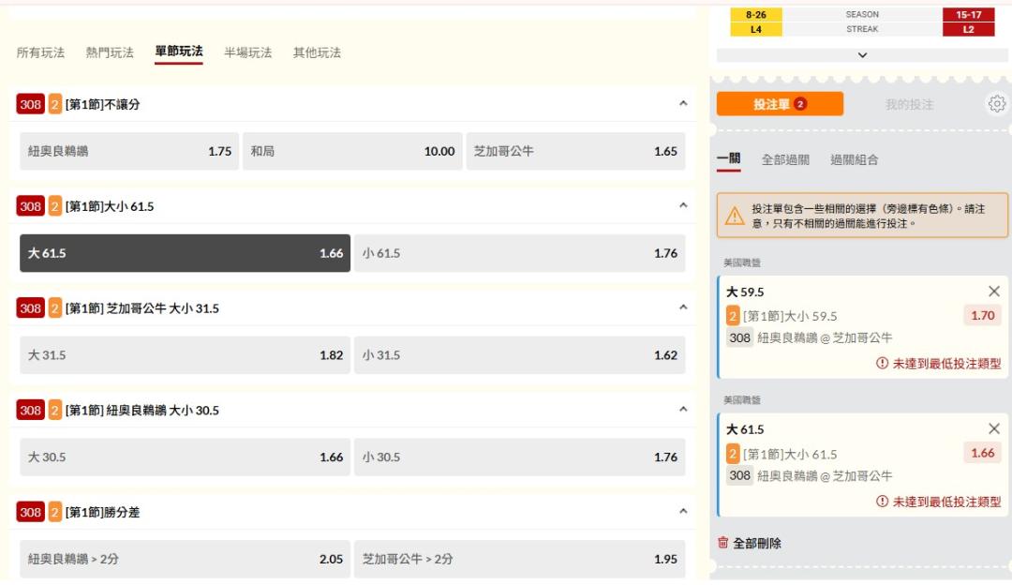Open the 熱門玩法 tab
This screenshot has height=585, width=1012.
click(x=110, y=52)
